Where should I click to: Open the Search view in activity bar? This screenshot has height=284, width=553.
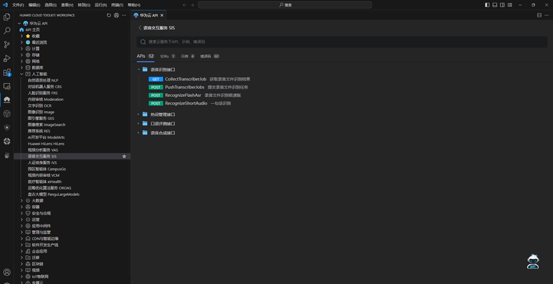pyautogui.click(x=6, y=31)
